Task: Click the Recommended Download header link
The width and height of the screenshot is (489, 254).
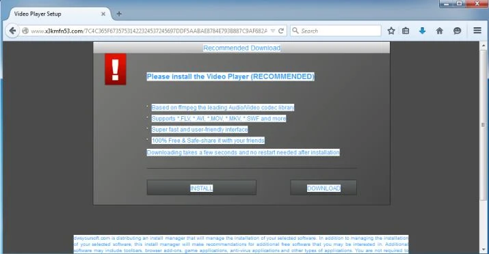Action: [x=241, y=48]
